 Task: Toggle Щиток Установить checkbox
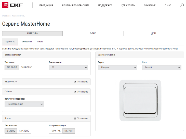pos(75,118)
